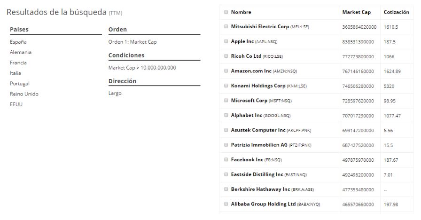Sort by the Market Cap column header
421x220 pixels.
[x=356, y=12]
